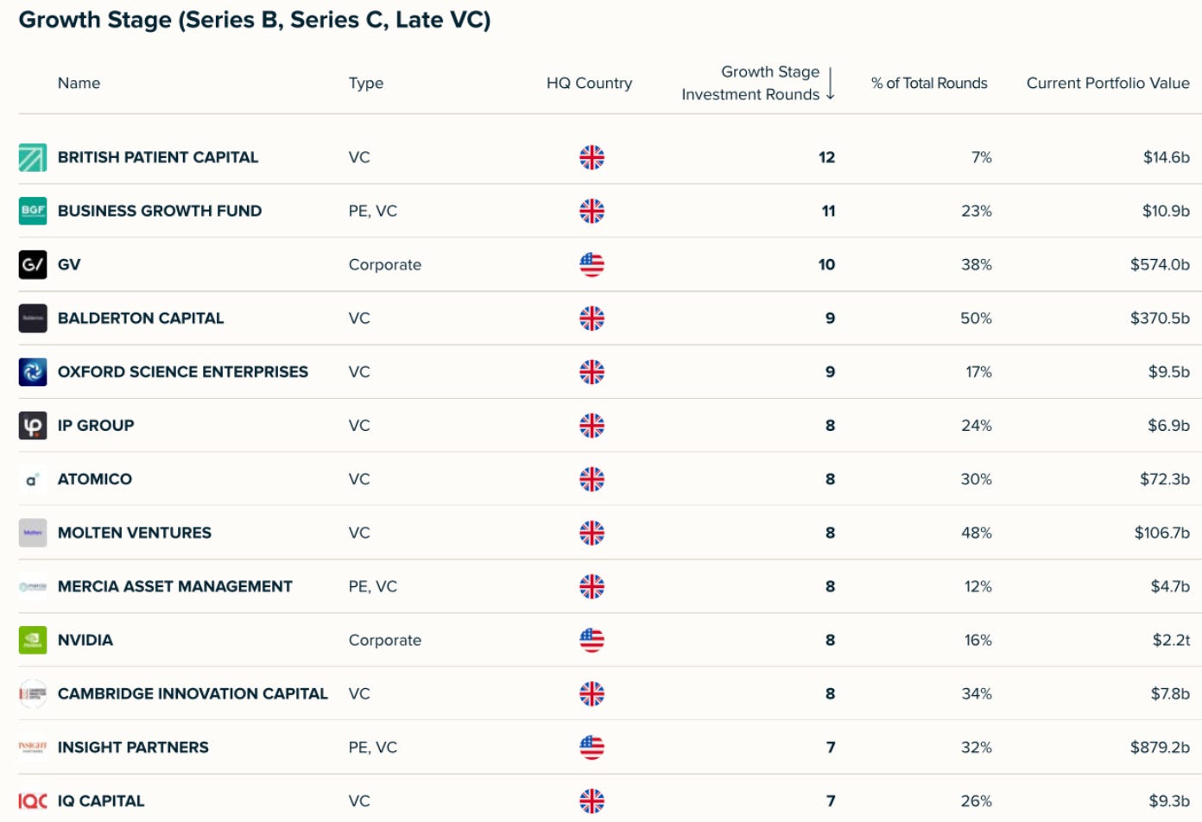Toggle sort arrow on Growth Stage Investment Rounds
Screen dimensions: 1202x822
(x=830, y=84)
